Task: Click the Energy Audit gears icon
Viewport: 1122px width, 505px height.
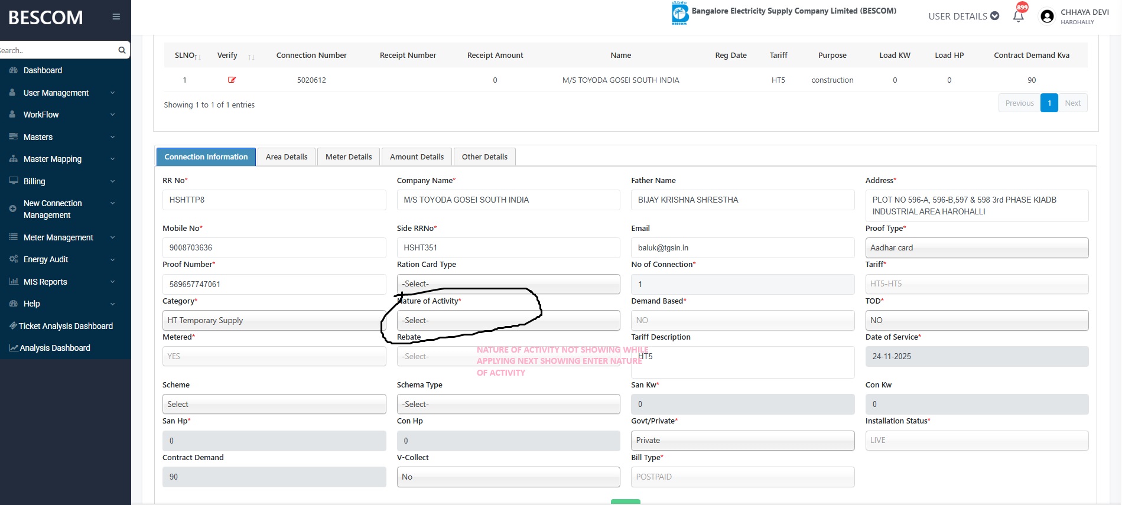Action: (x=13, y=259)
